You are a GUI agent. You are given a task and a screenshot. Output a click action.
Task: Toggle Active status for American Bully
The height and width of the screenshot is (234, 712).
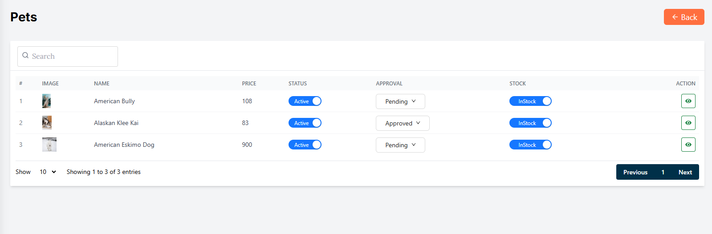click(305, 101)
